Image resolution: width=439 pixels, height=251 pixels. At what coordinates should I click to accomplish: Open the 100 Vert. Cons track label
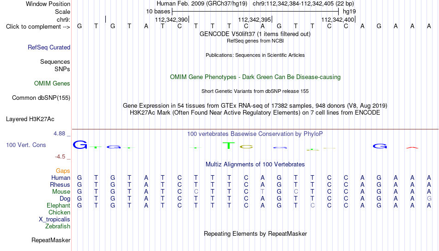26,145
